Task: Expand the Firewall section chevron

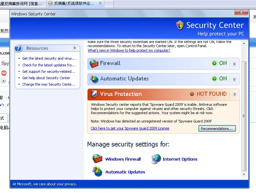Action: pyautogui.click(x=234, y=64)
